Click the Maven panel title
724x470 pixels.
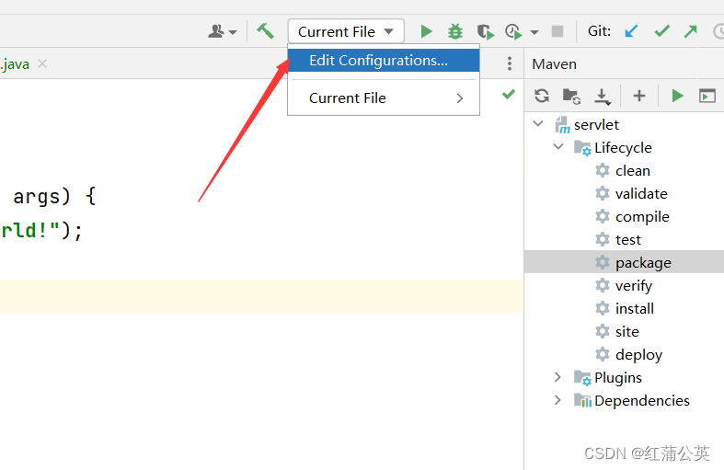pos(554,63)
